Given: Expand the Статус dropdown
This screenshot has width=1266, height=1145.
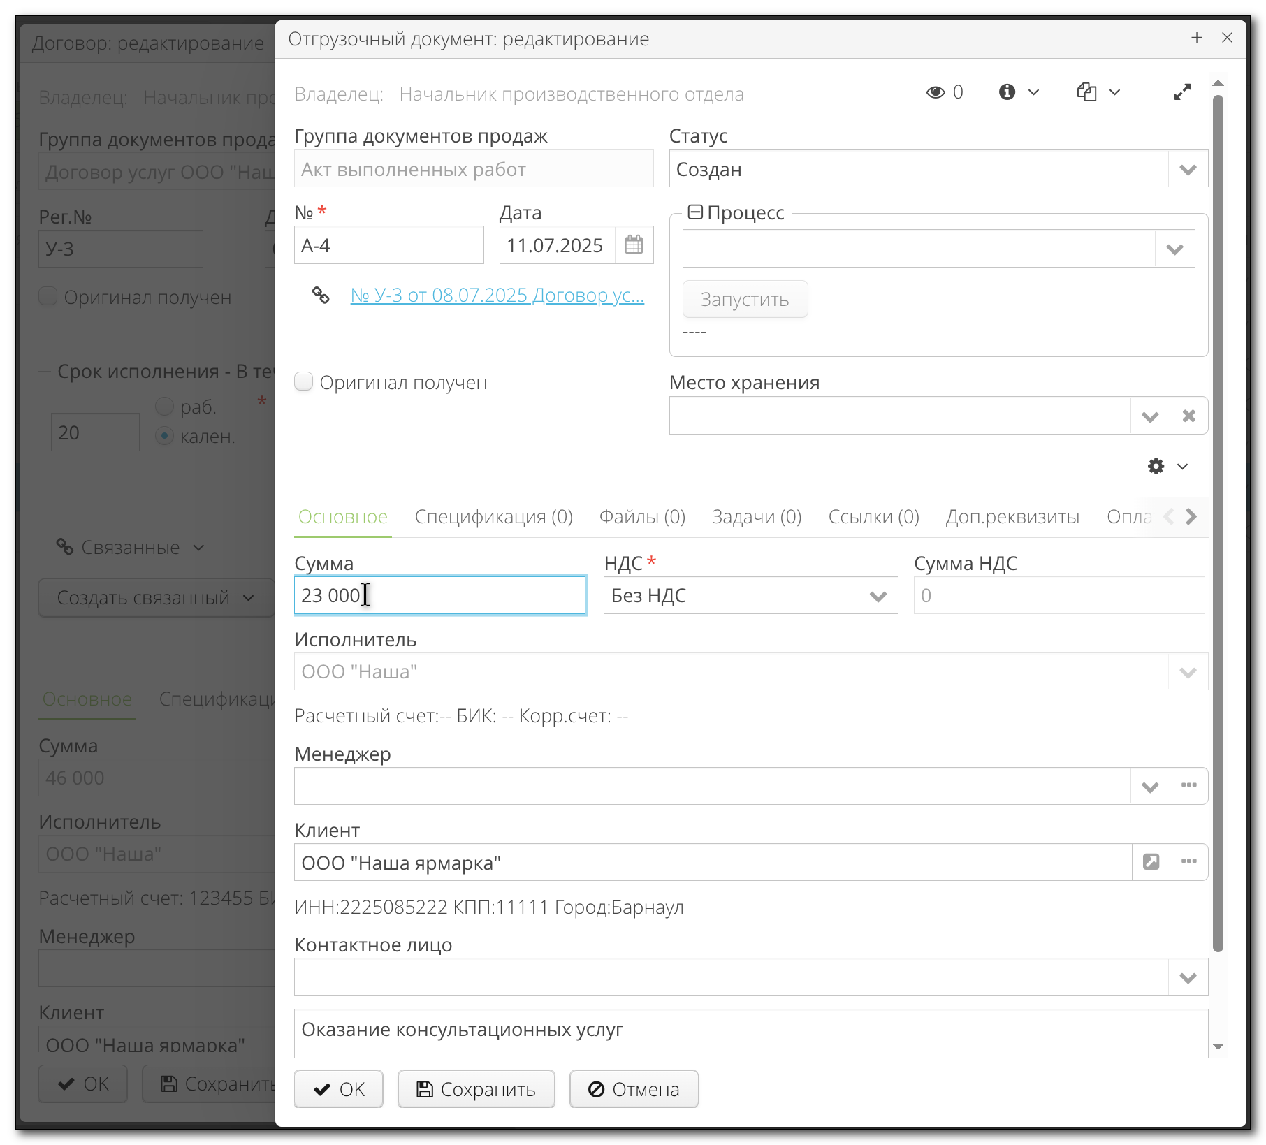Looking at the screenshot, I should [1188, 170].
